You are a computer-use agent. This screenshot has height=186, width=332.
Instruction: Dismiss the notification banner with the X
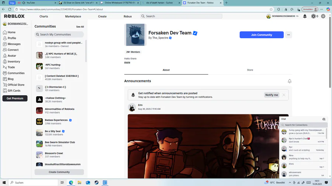point(284,95)
